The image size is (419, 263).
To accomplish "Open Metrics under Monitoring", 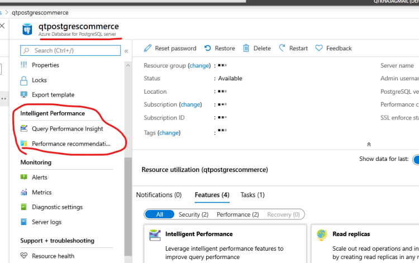I will click(x=42, y=192).
